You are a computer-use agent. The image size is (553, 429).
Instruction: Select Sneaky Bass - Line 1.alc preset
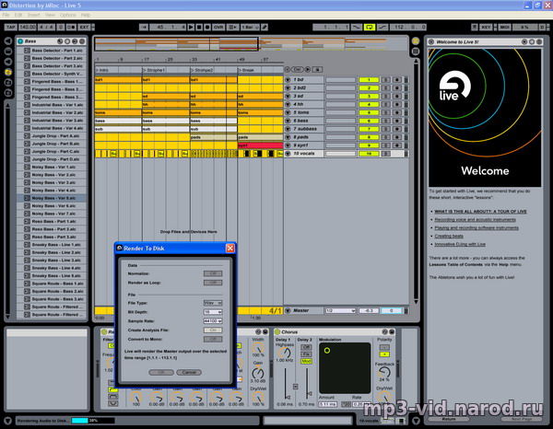[x=56, y=245]
